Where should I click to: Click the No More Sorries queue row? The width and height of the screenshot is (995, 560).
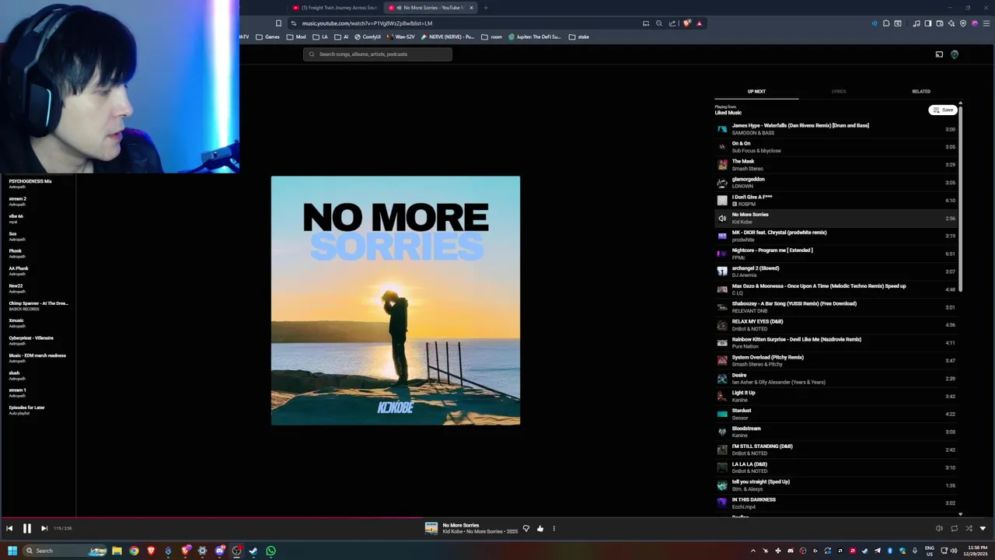coord(836,218)
